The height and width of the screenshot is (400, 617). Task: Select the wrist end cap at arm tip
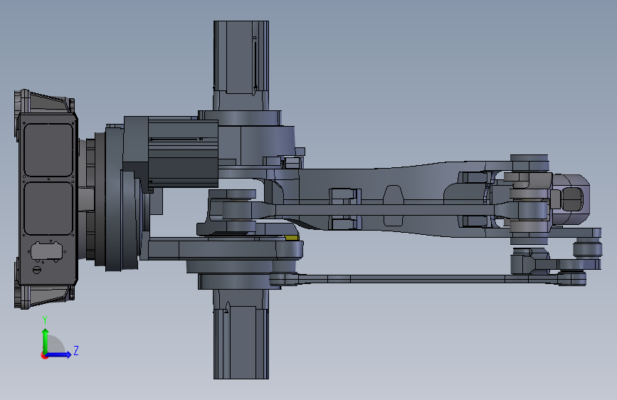pyautogui.click(x=570, y=199)
